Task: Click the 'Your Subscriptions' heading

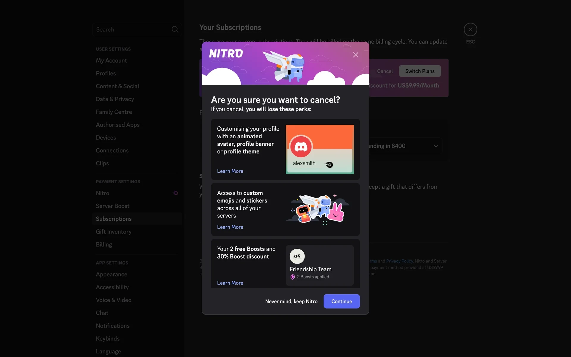Action: click(x=230, y=27)
